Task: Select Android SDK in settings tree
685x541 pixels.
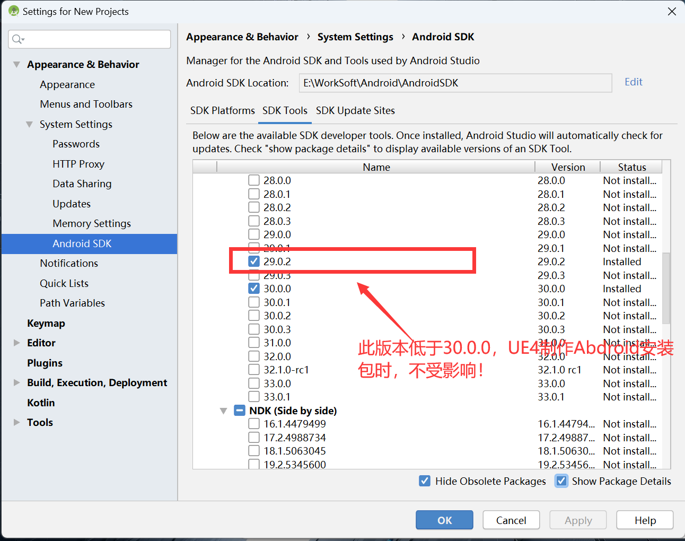Action: pos(89,244)
